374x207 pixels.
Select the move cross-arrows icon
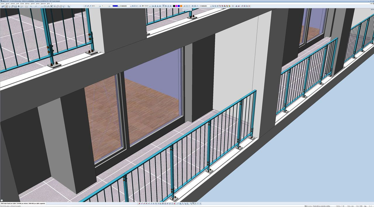click(18, 6)
